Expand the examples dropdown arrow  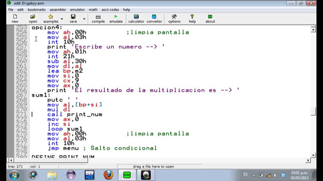[x=62, y=19]
